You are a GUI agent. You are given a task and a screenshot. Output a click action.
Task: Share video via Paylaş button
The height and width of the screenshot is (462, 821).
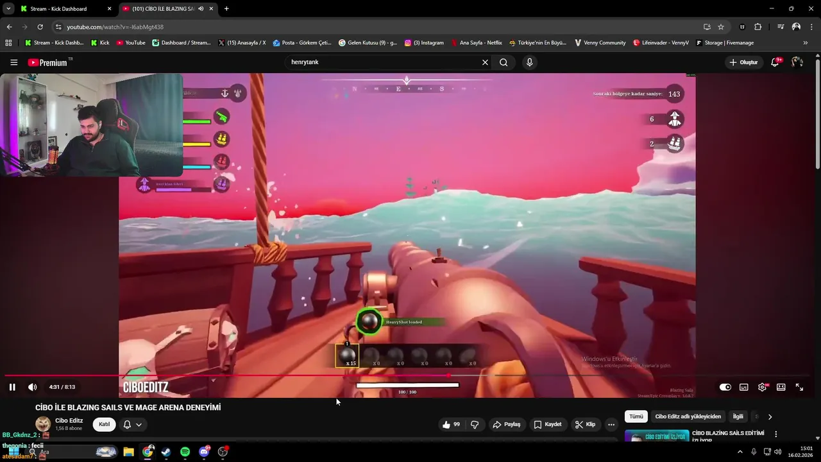(x=507, y=424)
